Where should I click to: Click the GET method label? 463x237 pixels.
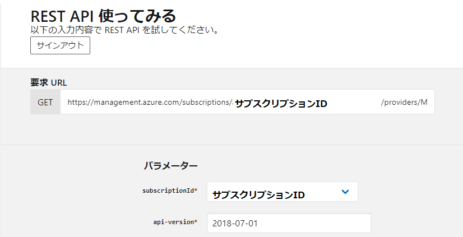click(x=45, y=102)
